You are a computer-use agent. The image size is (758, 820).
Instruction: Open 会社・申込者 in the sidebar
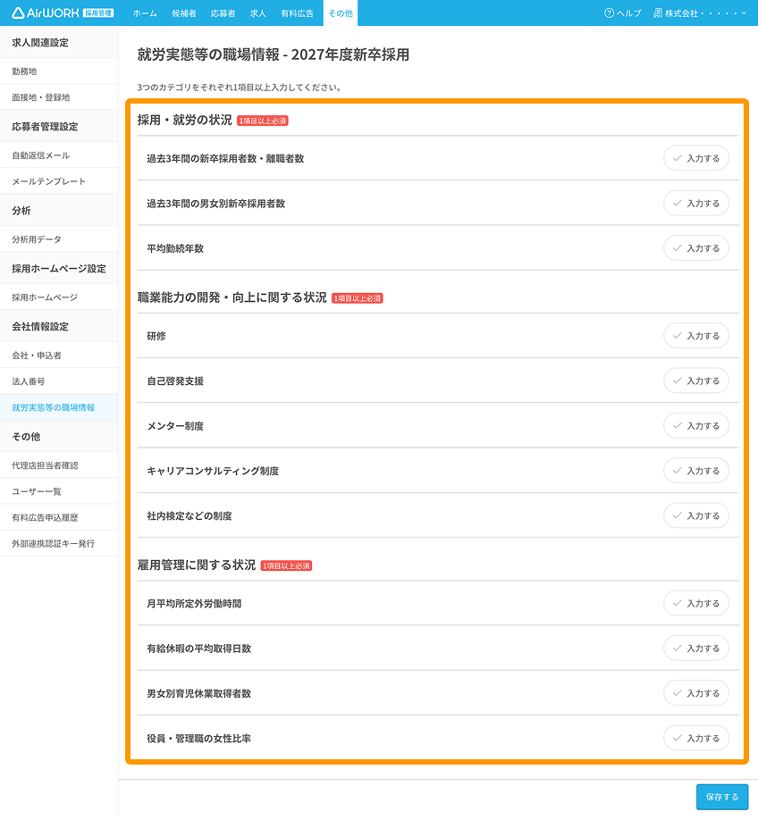(59, 356)
